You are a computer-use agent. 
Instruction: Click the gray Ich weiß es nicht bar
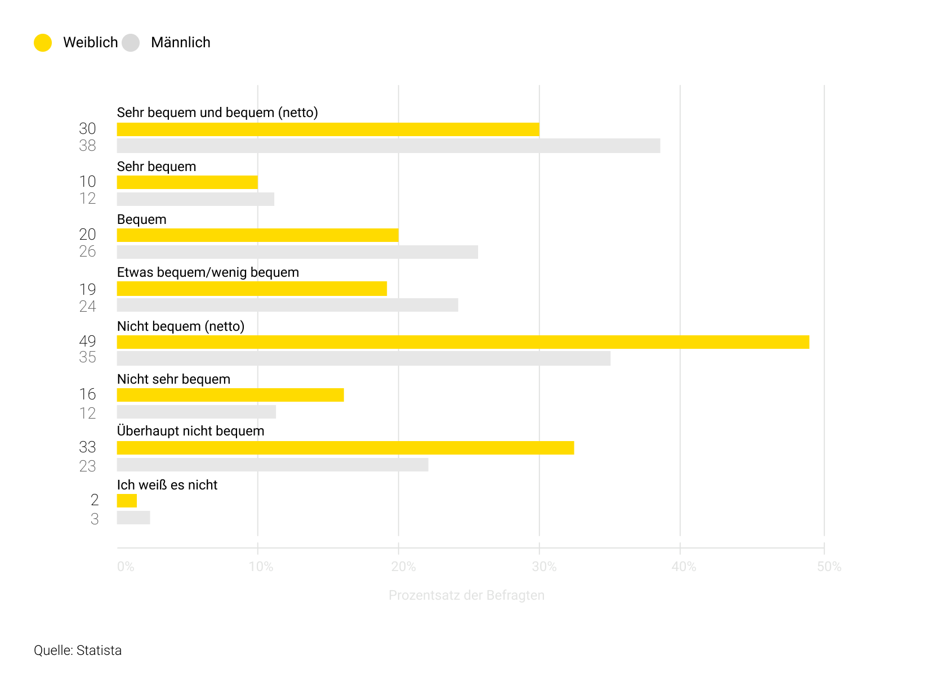(133, 518)
